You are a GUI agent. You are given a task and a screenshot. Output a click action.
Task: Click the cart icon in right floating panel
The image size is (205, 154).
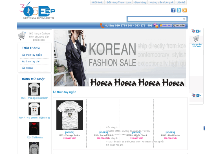[x=196, y=38]
